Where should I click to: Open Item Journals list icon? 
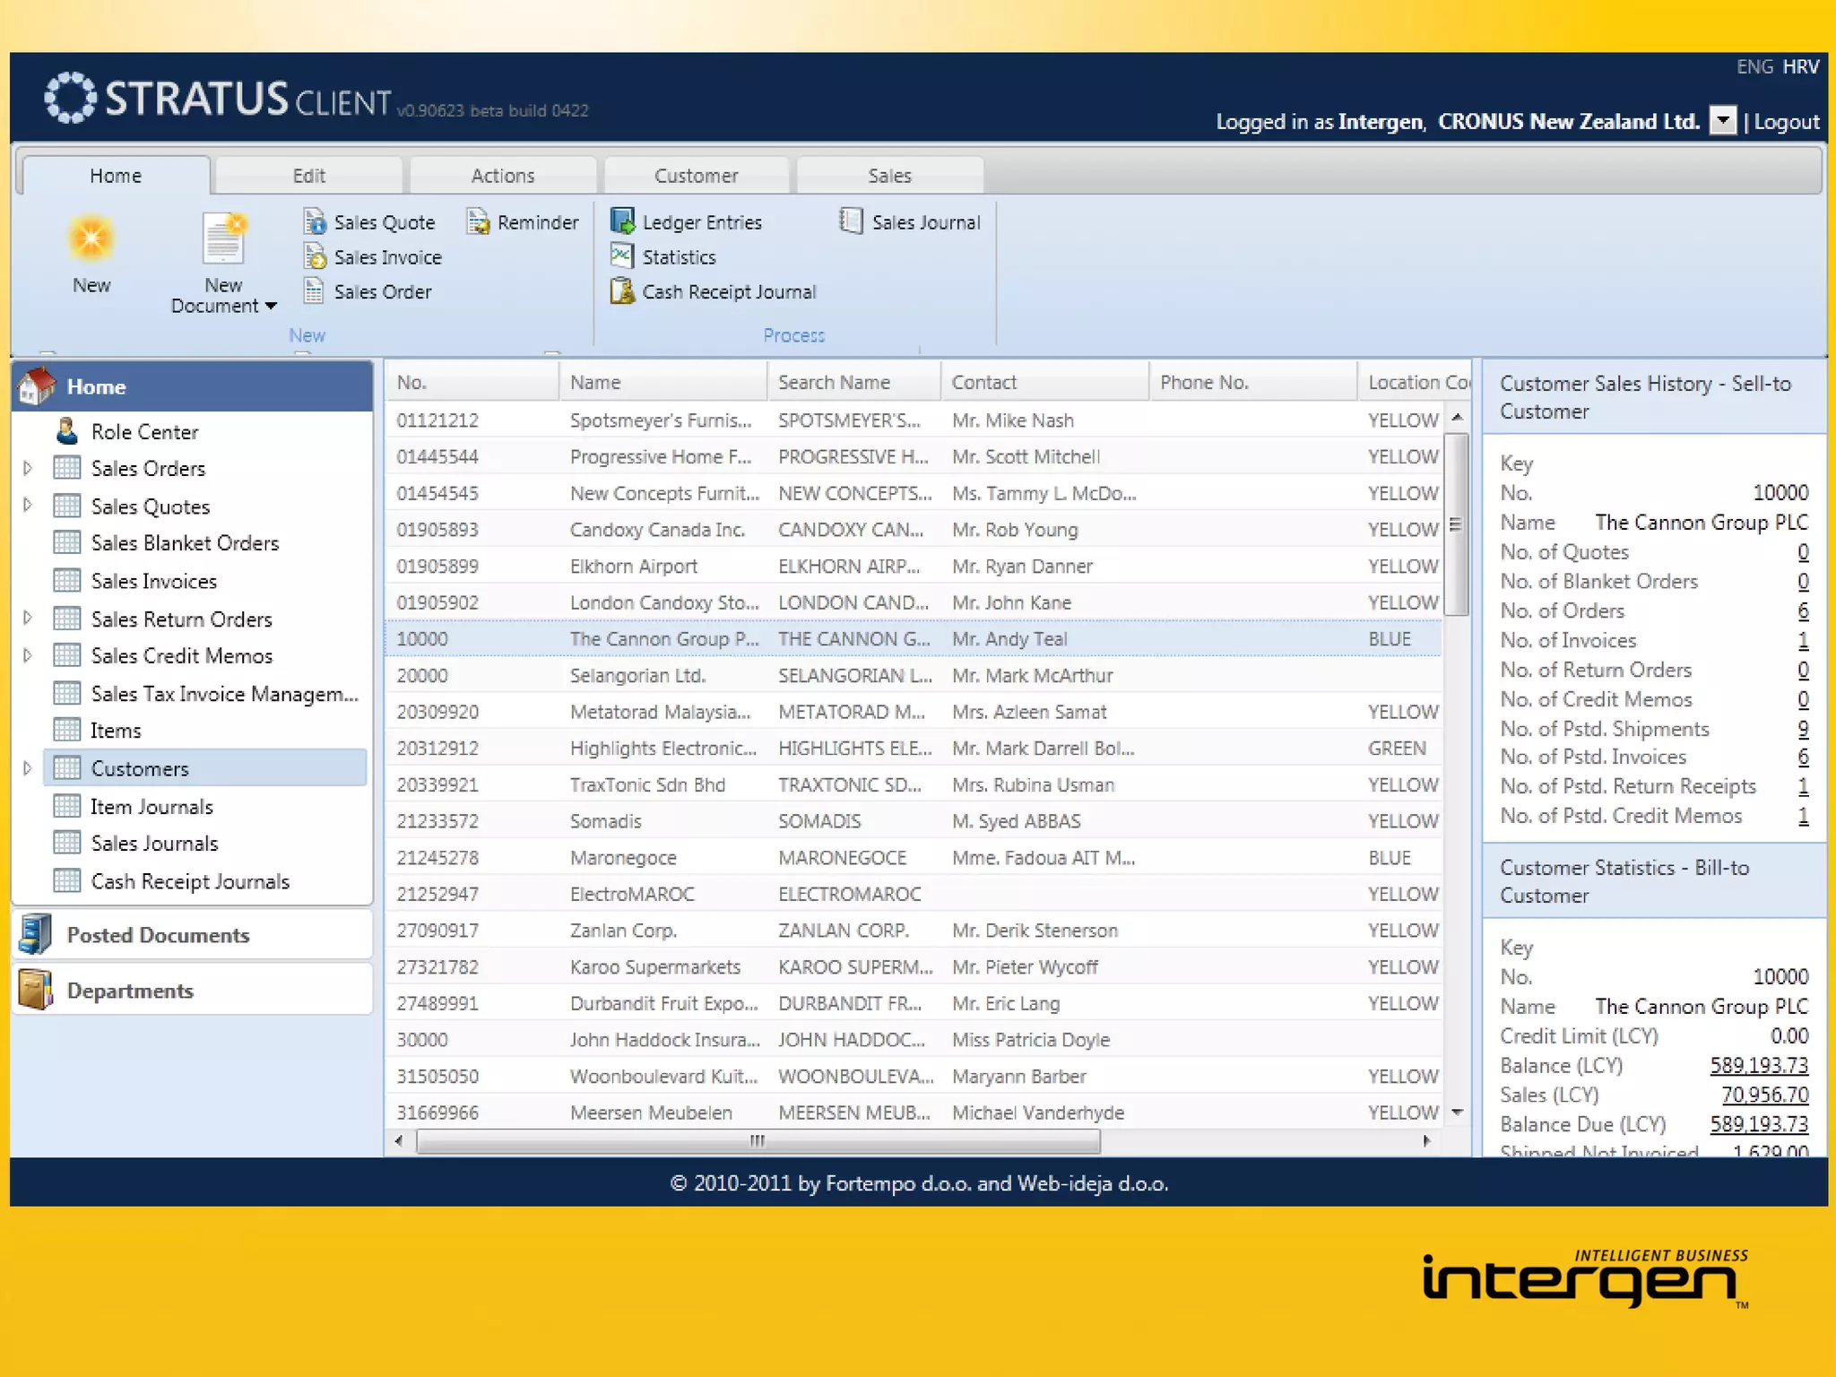(67, 807)
